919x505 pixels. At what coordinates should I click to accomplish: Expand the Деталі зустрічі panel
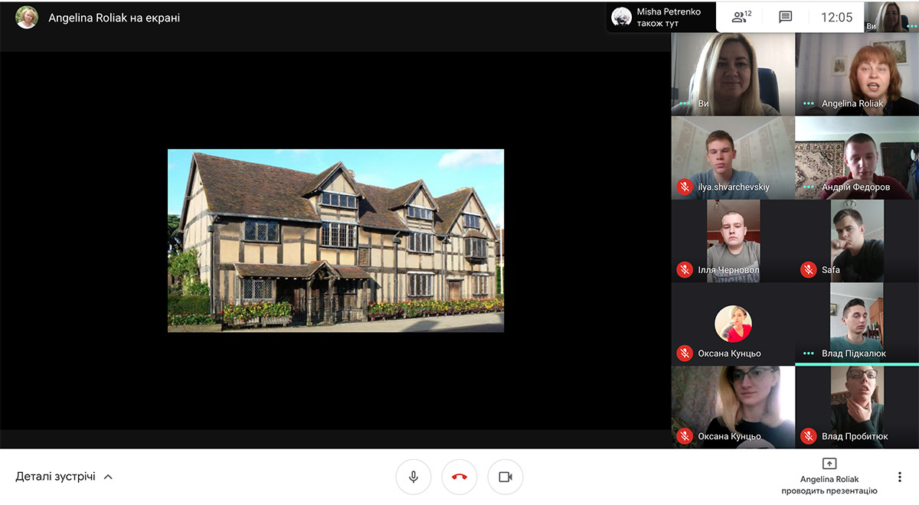(x=56, y=477)
